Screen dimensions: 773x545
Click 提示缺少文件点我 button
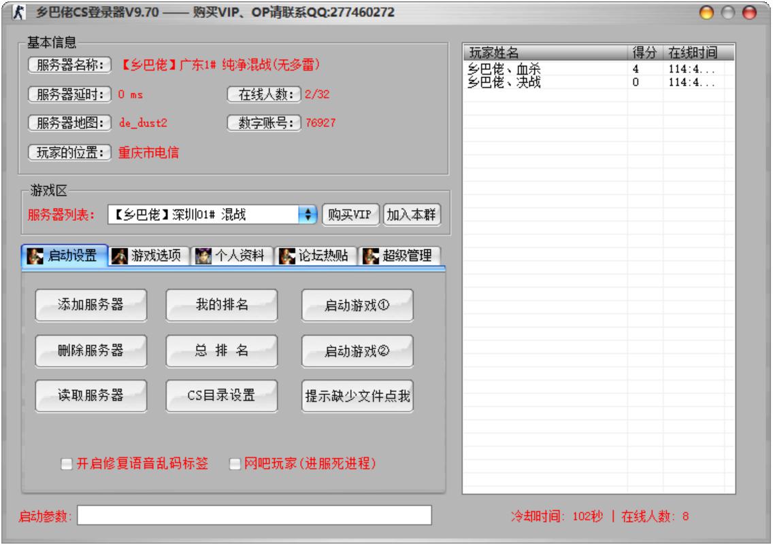pos(357,396)
